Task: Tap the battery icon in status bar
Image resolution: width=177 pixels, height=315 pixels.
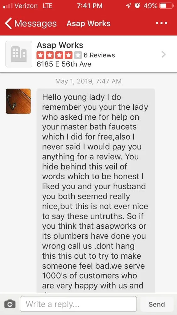Action: click(x=166, y=6)
